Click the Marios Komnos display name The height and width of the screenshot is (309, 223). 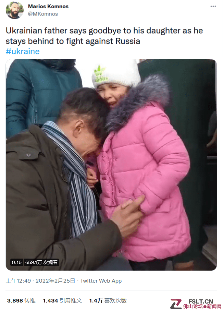(x=48, y=6)
